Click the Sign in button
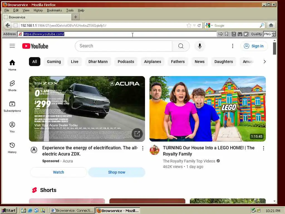Image resolution: width=285 pixels, height=214 pixels. (x=254, y=46)
